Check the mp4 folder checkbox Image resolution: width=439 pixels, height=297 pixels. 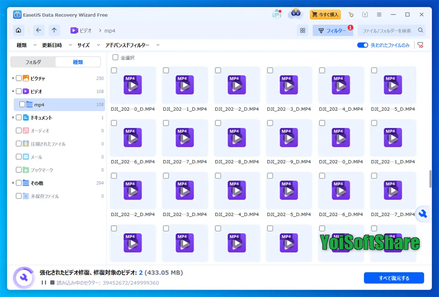tap(22, 104)
